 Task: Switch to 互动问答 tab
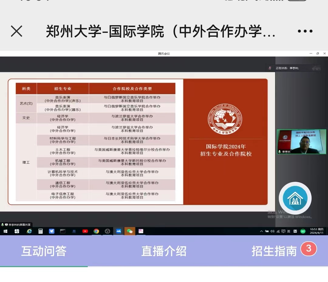click(x=44, y=251)
